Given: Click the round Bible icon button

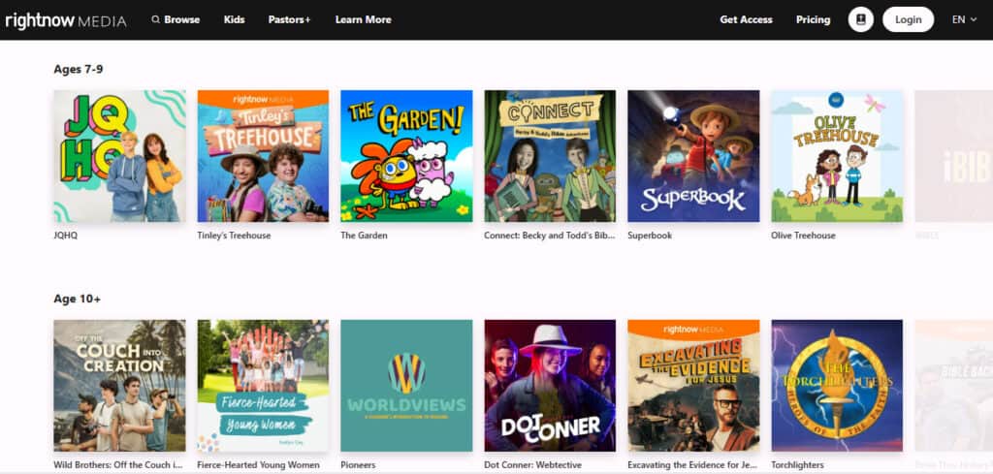Looking at the screenshot, I should click(861, 19).
